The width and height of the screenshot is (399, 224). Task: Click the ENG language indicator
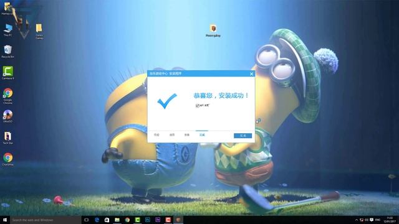[378, 220]
